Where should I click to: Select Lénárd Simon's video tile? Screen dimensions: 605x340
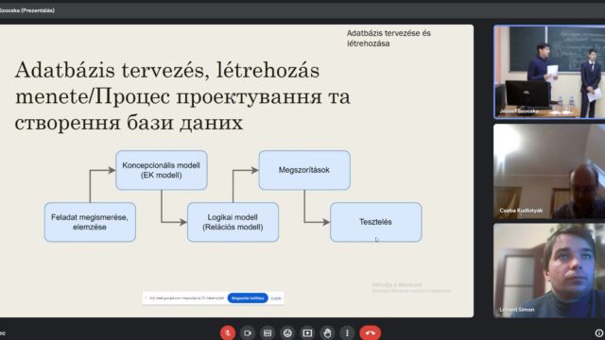point(549,271)
